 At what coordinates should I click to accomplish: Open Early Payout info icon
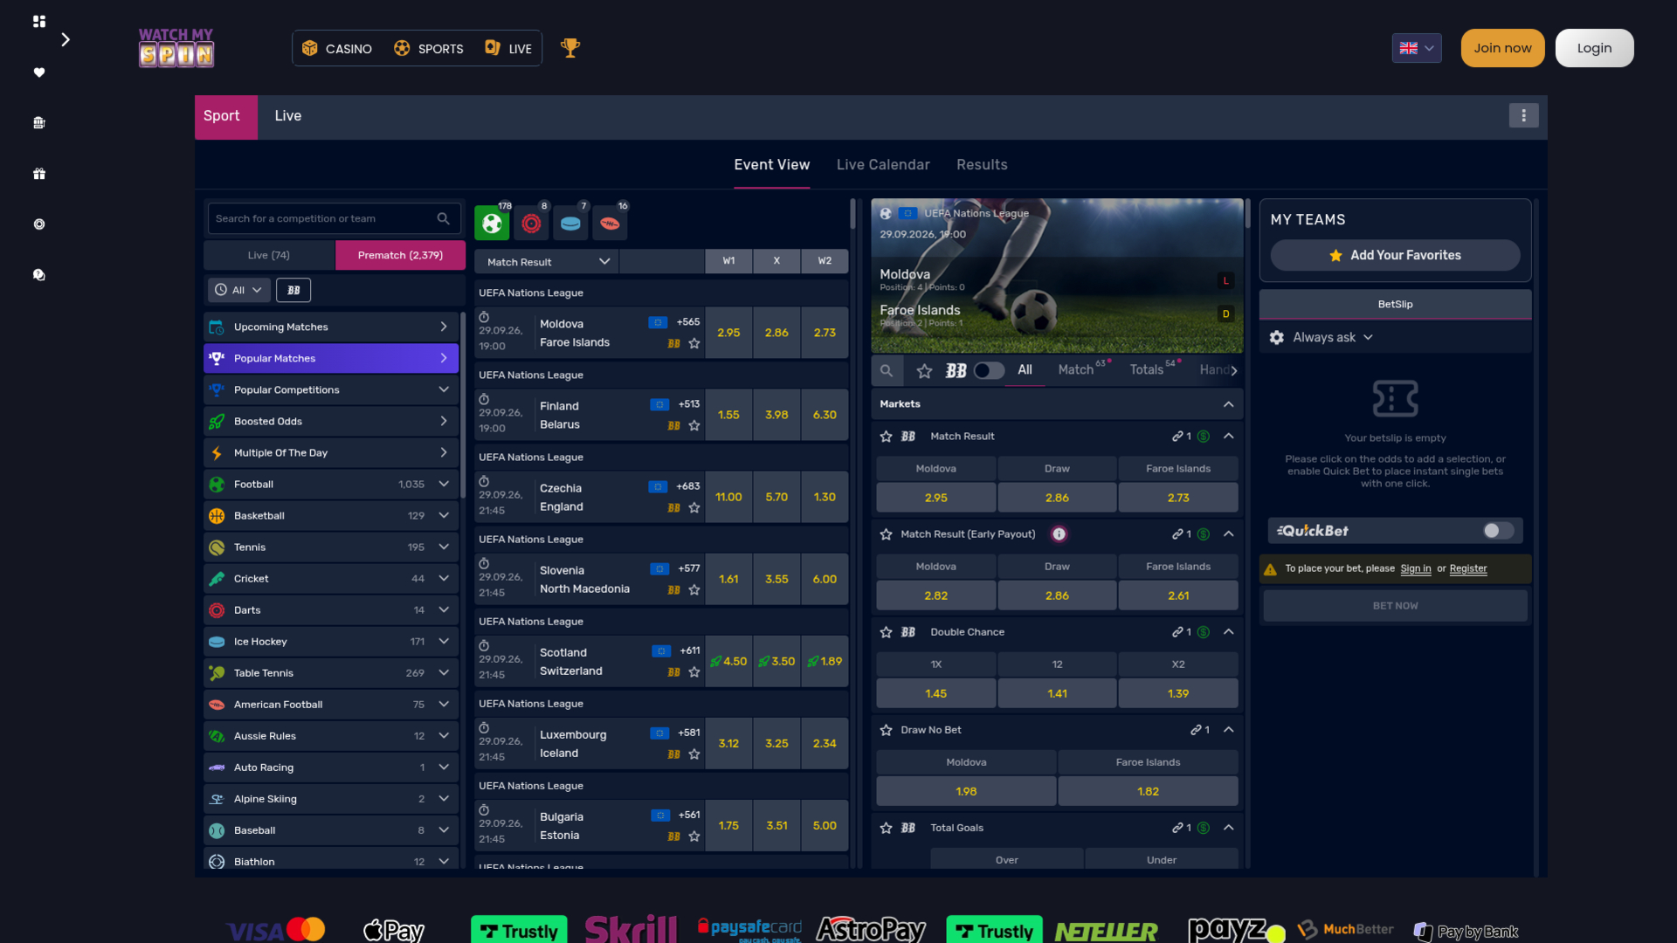1059,534
